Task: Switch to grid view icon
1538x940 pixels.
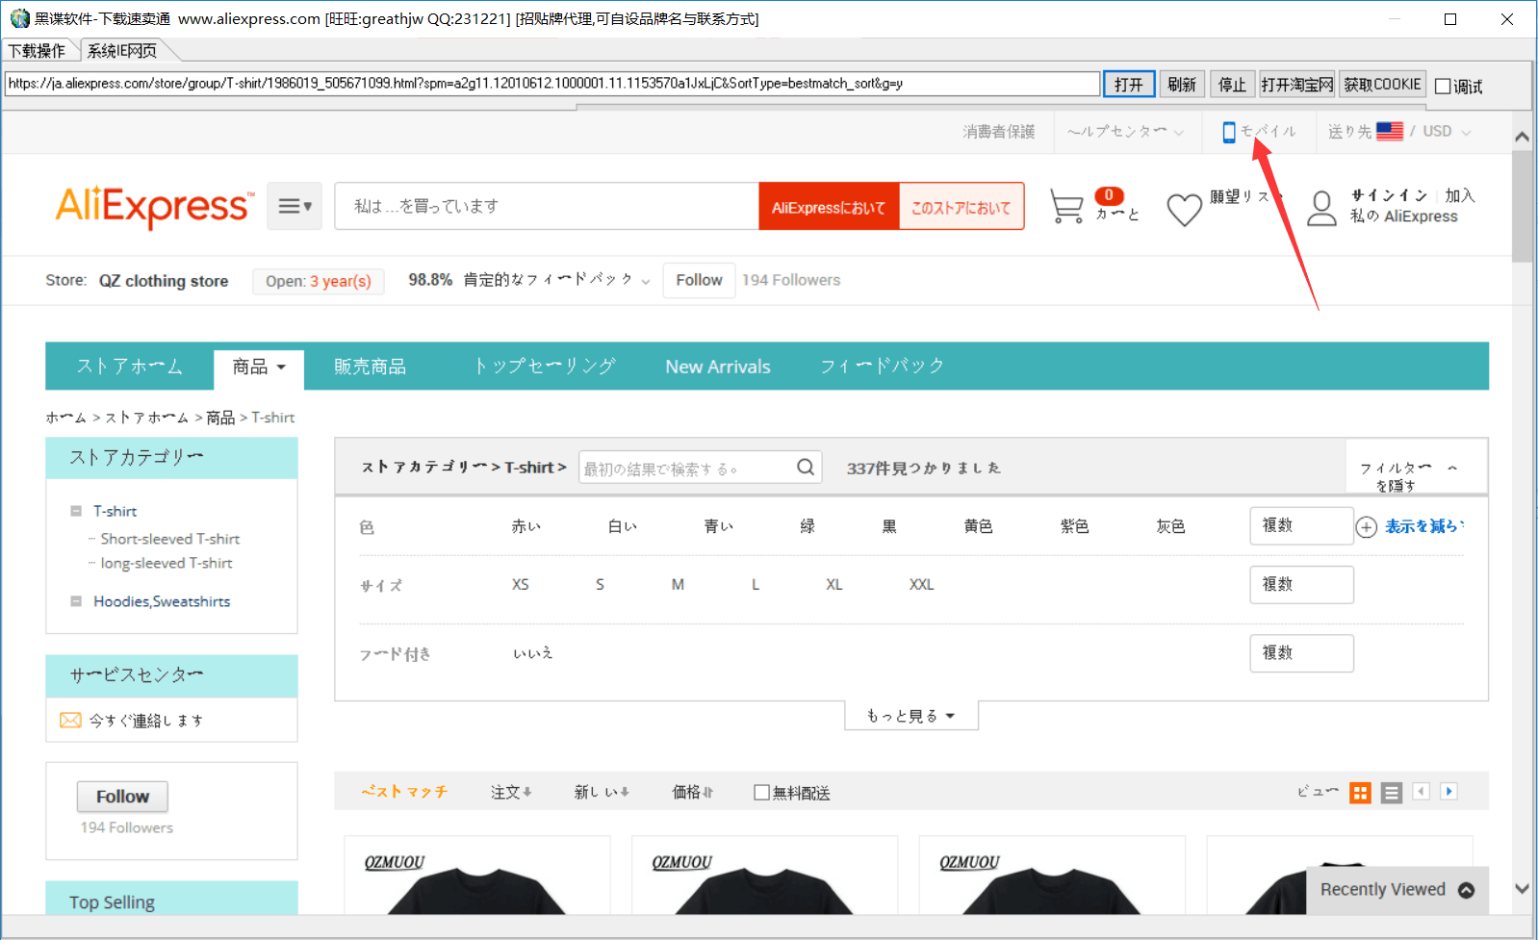Action: [1360, 793]
